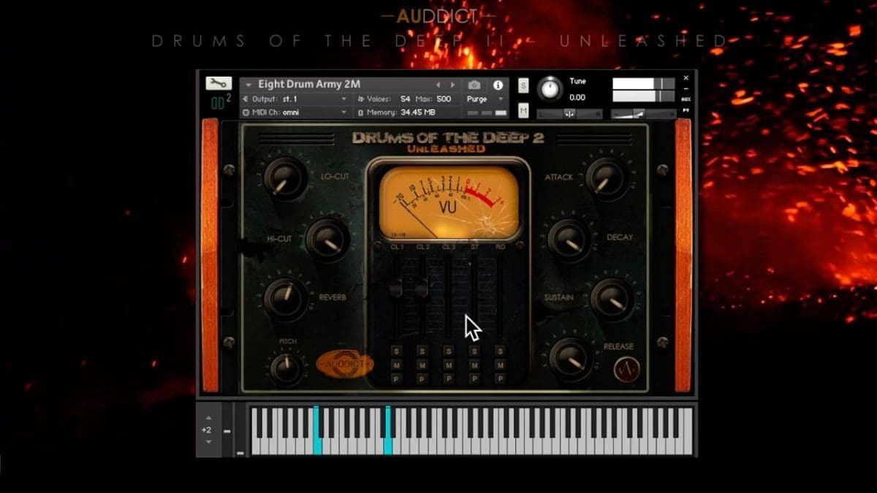Click the orange Auddict logo badge
The image size is (877, 493).
coord(344,362)
